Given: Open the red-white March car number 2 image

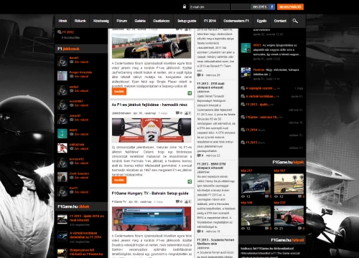Looking at the screenshot, I should (151, 130).
